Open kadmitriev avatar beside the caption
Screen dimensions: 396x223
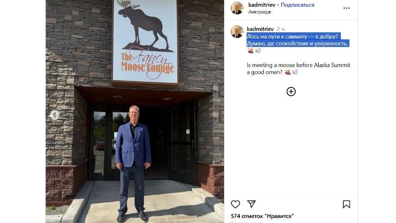tap(237, 31)
